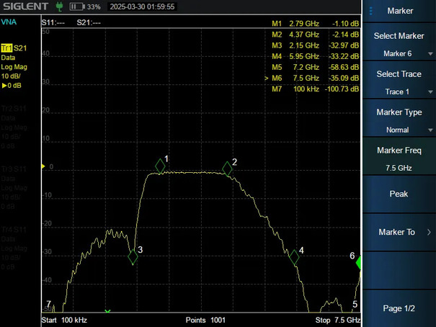The height and width of the screenshot is (327, 436).
Task: Click the Stop 7.5 GHz frequency setting
Action: coord(338,320)
